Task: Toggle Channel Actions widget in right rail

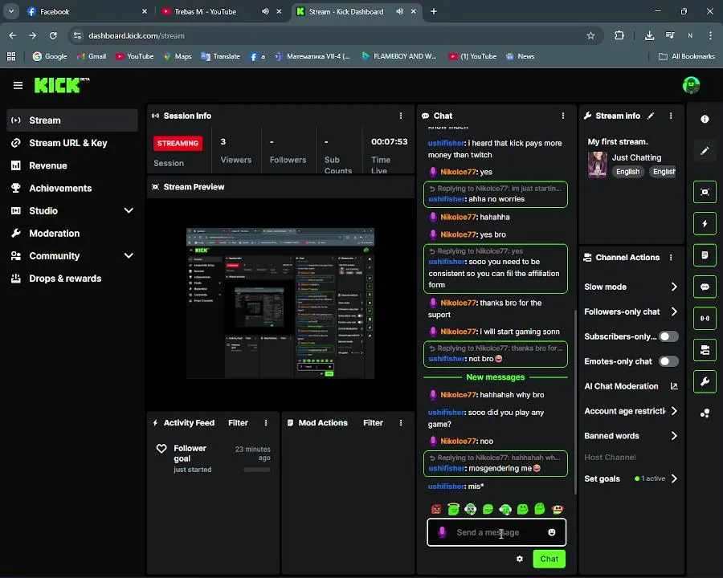Action: (705, 350)
